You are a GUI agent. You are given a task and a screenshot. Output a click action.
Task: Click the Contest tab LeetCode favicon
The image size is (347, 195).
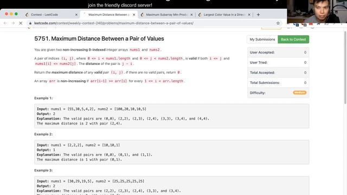[x=27, y=15]
